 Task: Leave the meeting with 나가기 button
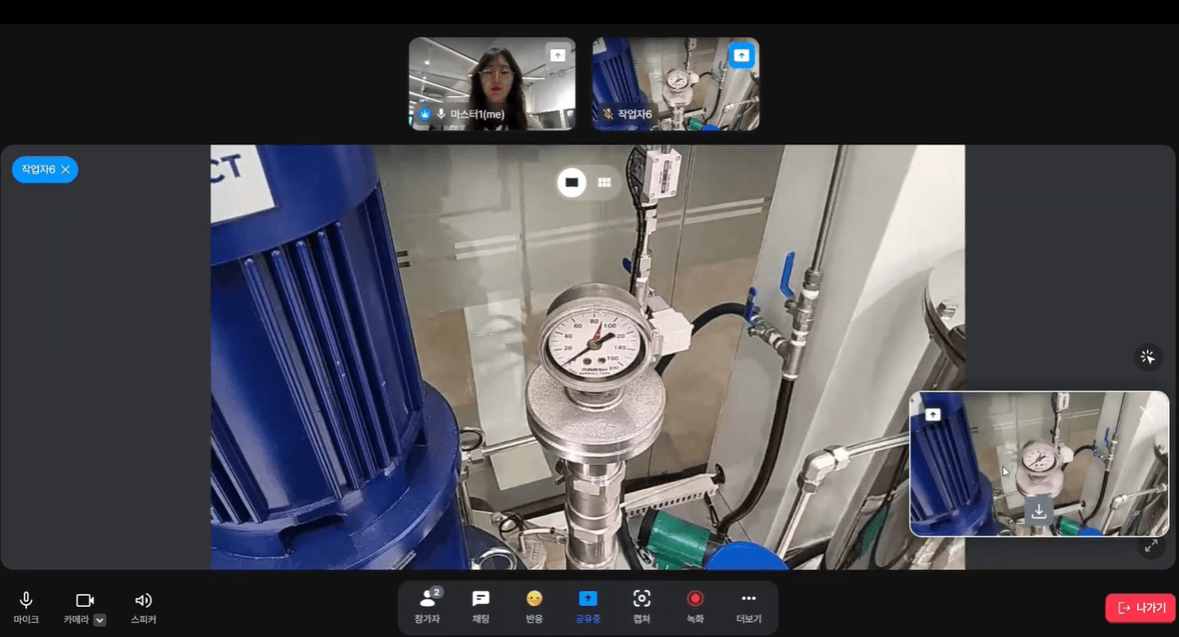[x=1141, y=608]
